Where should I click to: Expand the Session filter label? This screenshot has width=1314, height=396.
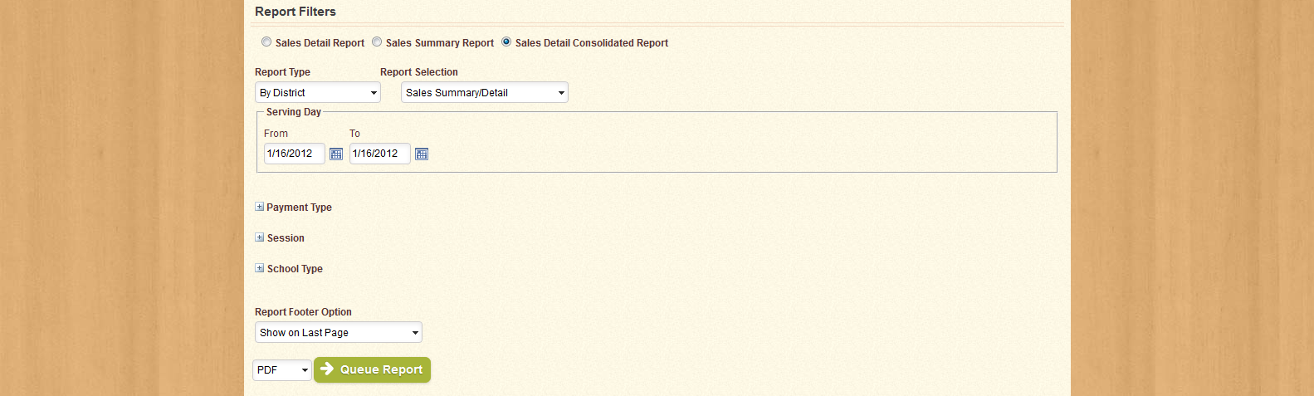[286, 238]
